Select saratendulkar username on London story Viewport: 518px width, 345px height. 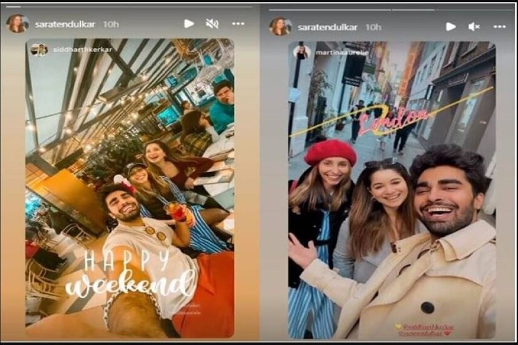pyautogui.click(x=327, y=27)
